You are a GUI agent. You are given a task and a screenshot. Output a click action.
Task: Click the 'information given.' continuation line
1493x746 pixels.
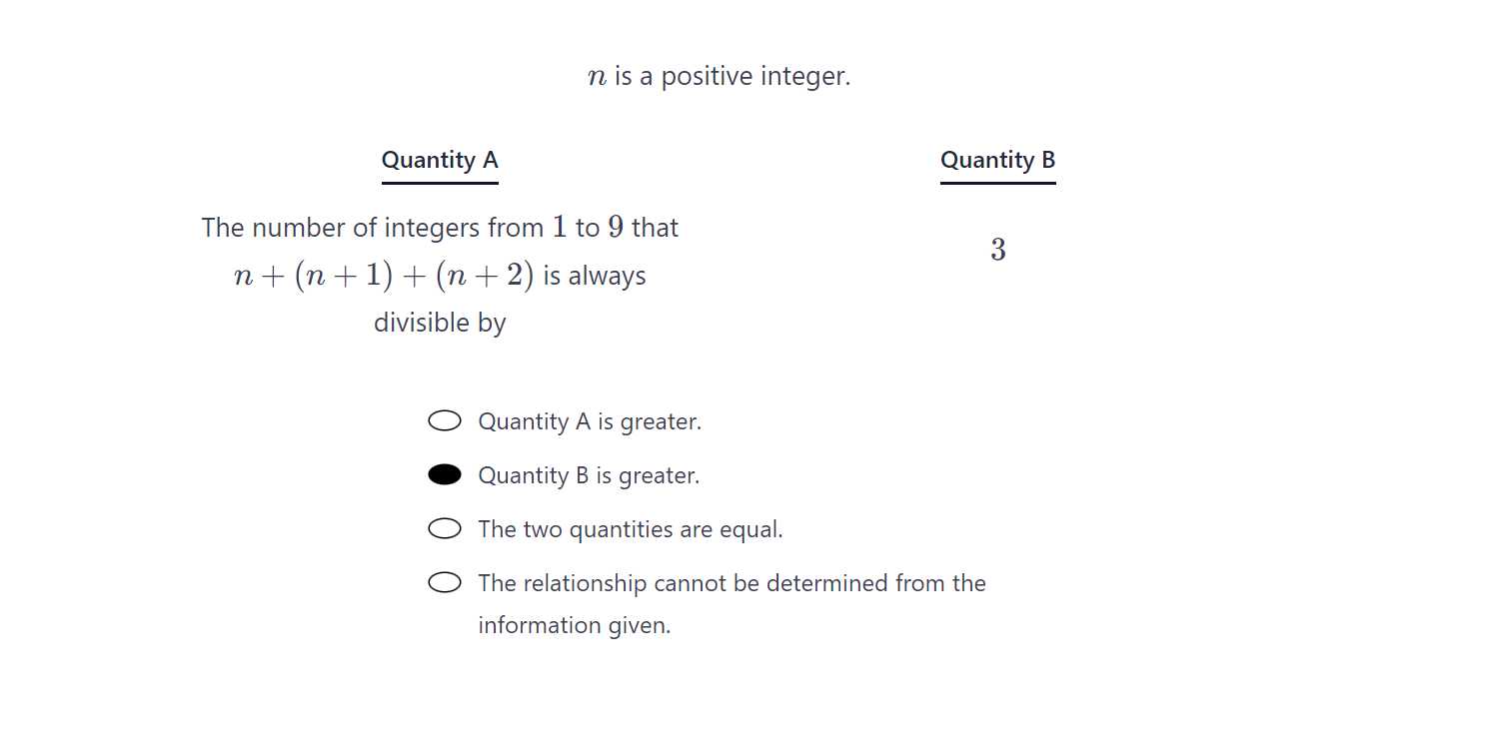pos(575,625)
